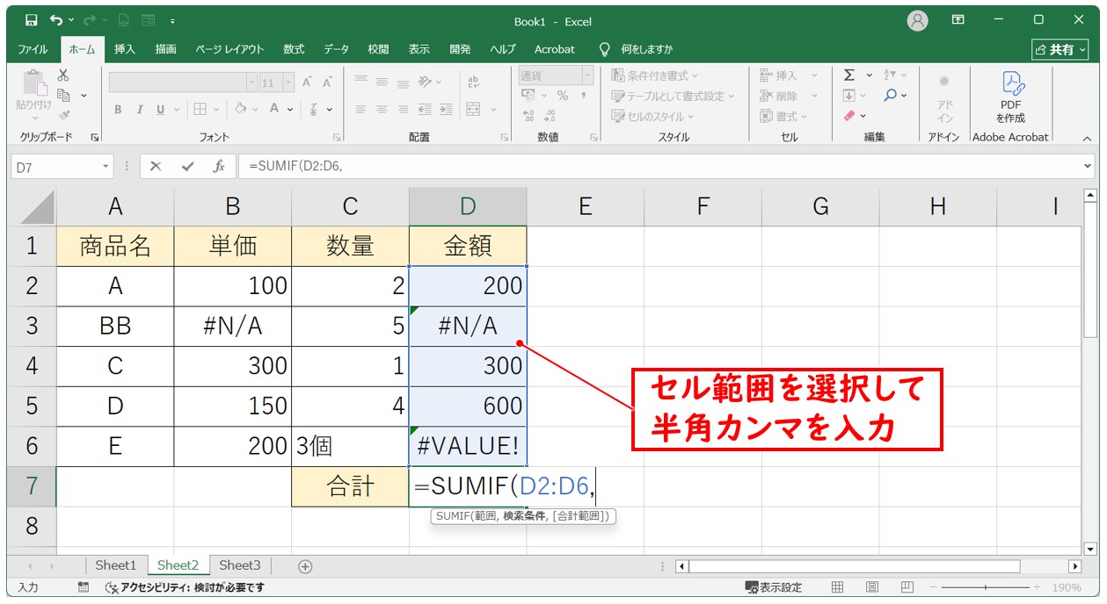This screenshot has width=1107, height=604.
Task: Open Insert Function dialog via fx icon
Action: (219, 166)
